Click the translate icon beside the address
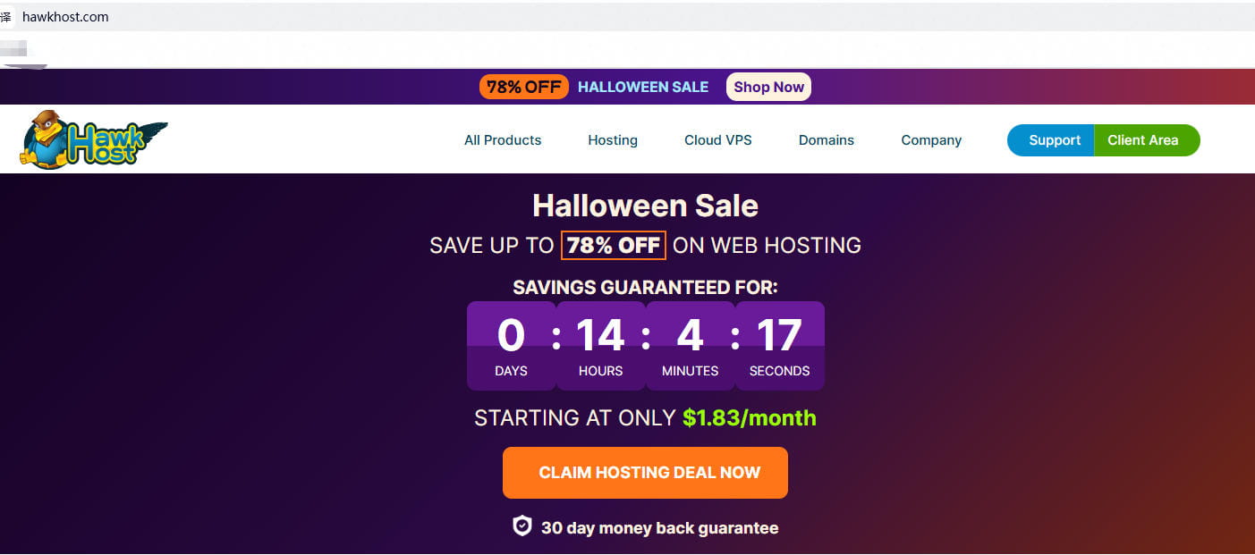 coord(6,17)
